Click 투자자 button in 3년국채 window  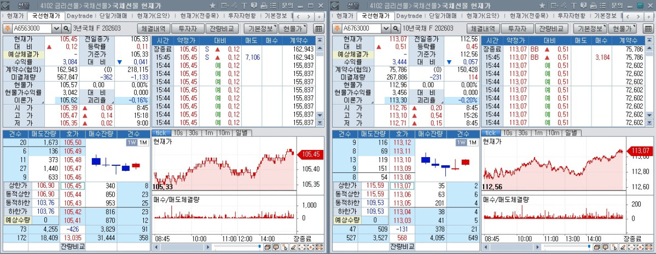tap(188, 28)
